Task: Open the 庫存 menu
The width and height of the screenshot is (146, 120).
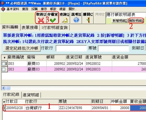Action: coord(44,9)
